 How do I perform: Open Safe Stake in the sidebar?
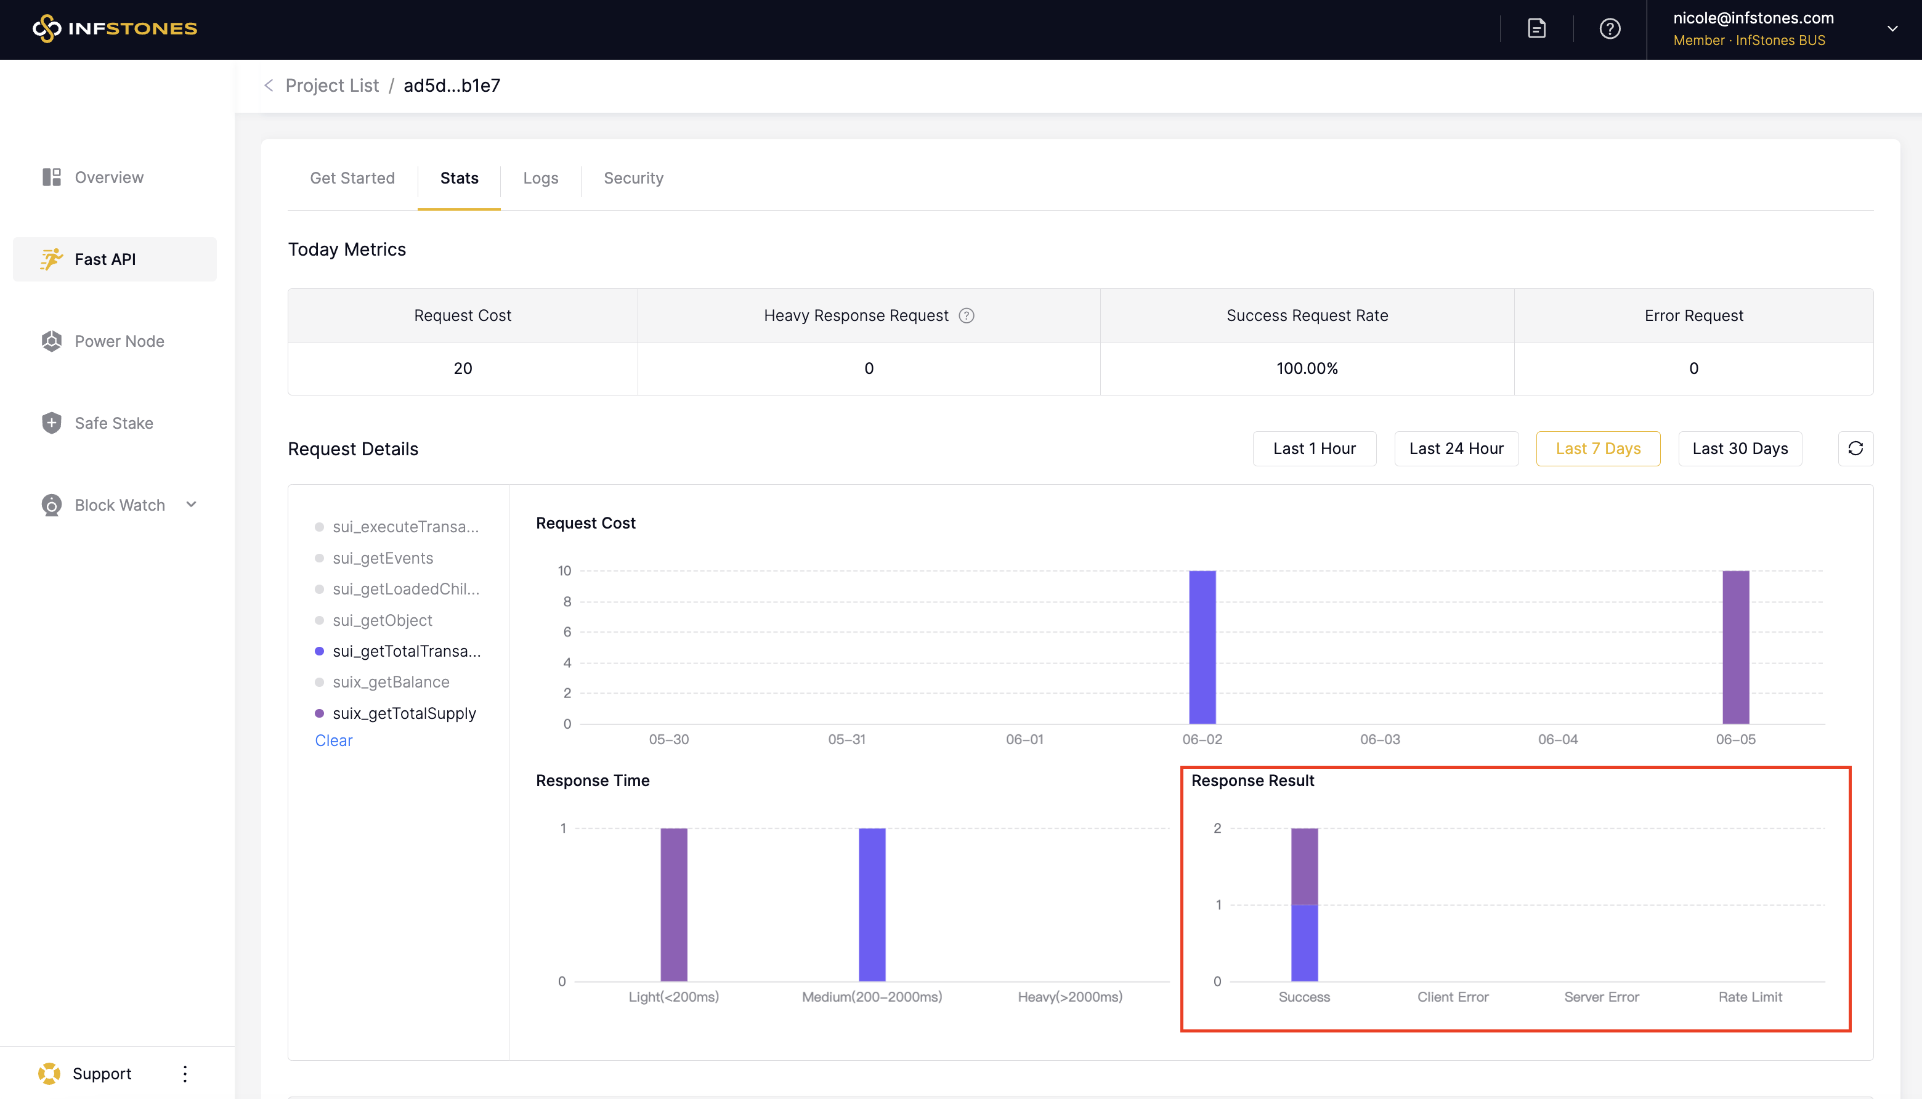pyautogui.click(x=113, y=423)
